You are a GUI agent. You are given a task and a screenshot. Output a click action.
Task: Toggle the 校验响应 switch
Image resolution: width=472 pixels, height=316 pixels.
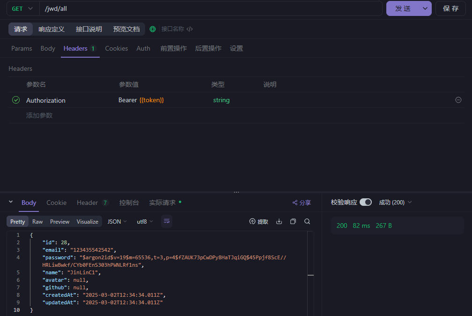coord(366,202)
